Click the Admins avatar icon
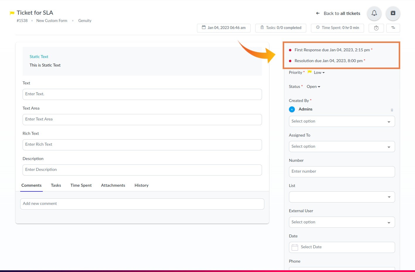 [x=292, y=109]
